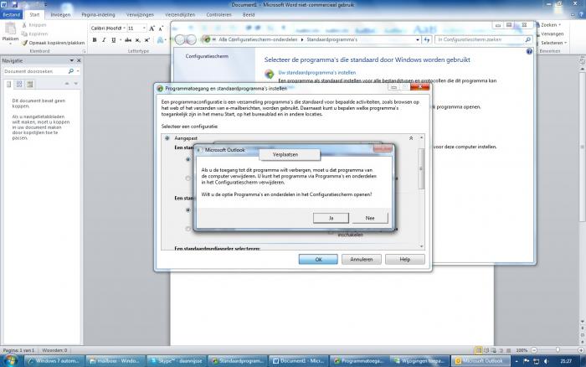Click the format painter brush icon

pyautogui.click(x=24, y=43)
